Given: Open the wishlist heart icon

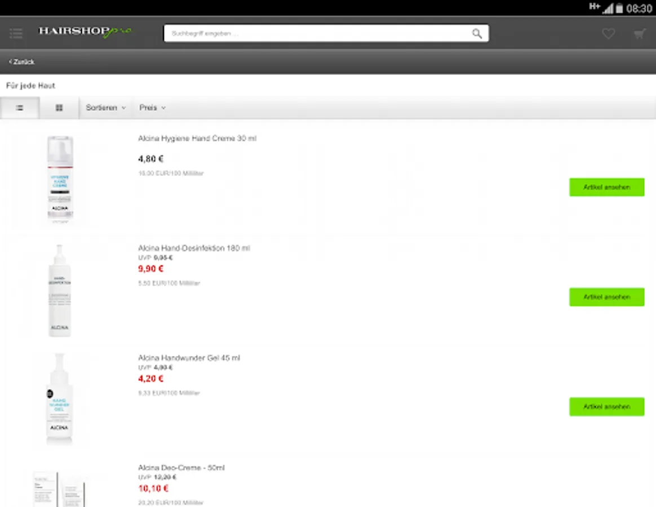Looking at the screenshot, I should tap(608, 33).
